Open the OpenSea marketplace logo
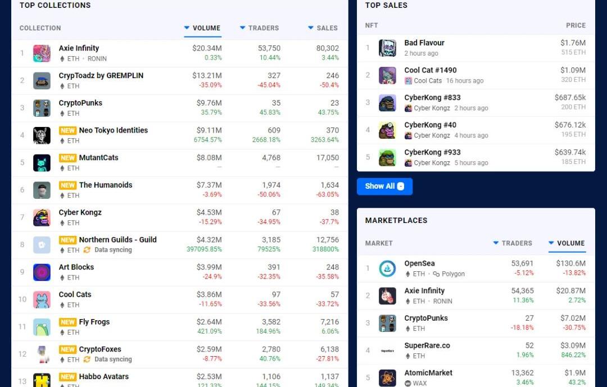Image resolution: width=607 pixels, height=387 pixels. 387,268
